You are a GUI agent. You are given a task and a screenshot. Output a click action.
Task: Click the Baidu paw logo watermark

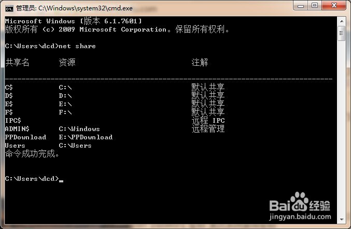(300, 202)
